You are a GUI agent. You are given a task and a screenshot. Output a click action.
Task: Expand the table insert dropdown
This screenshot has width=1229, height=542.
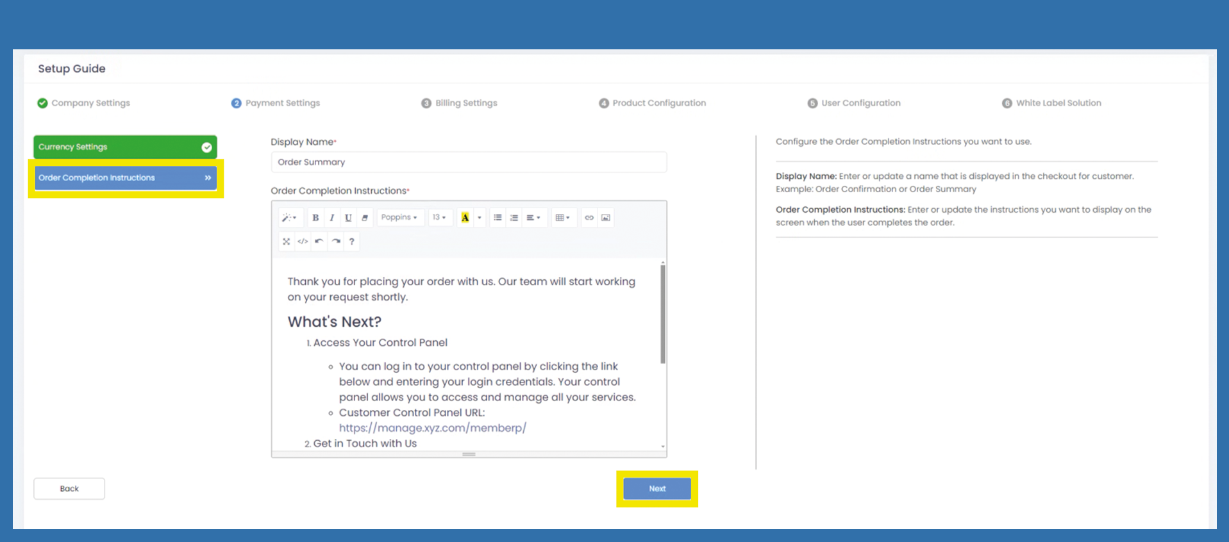pyautogui.click(x=562, y=218)
